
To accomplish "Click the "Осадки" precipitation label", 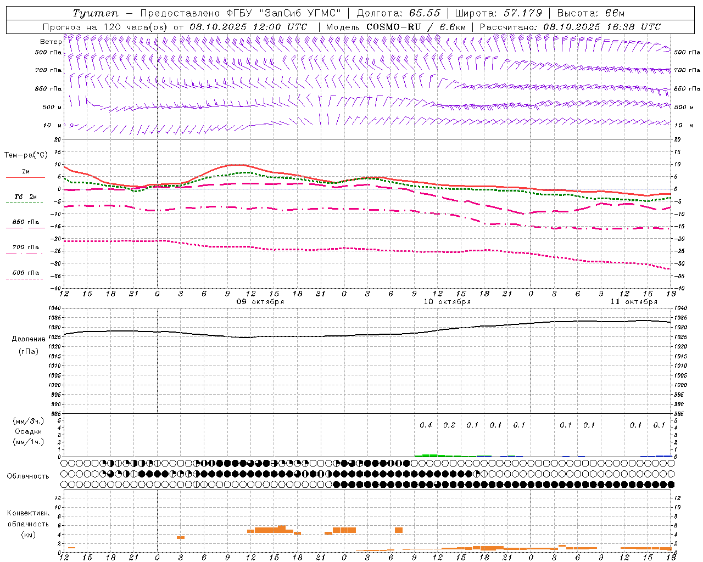I will pyautogui.click(x=29, y=431).
